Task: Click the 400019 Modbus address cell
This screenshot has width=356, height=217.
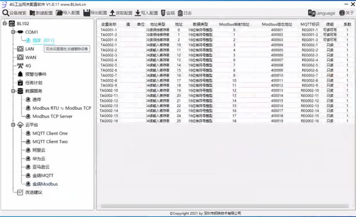Action: [x=277, y=121]
